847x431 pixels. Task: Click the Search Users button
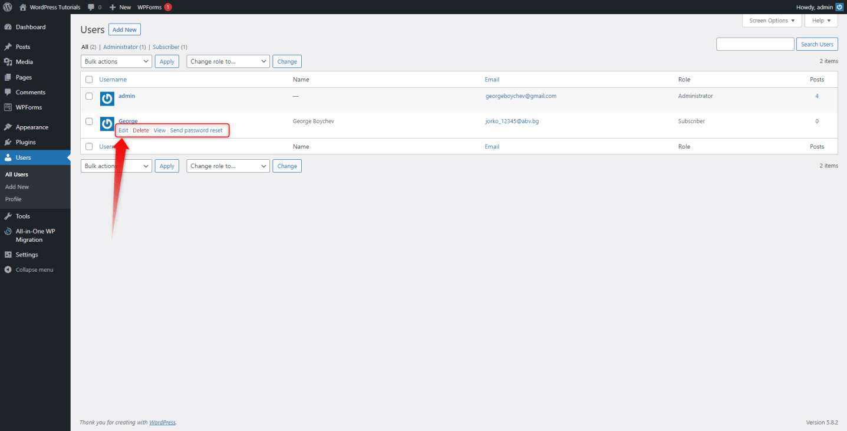818,44
